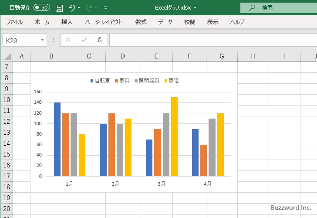The height and width of the screenshot is (218, 317).
Task: Open the Redo history dropdown arrow
Action: point(96,8)
